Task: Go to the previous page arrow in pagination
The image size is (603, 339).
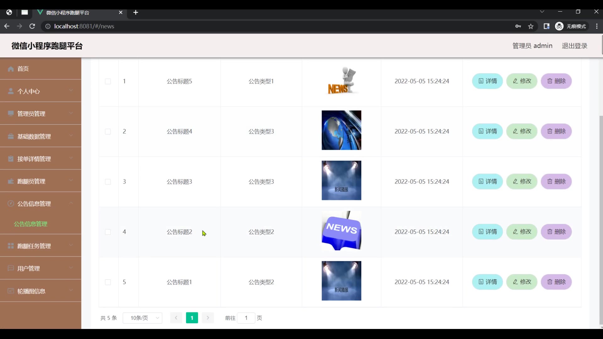Action: [176, 318]
